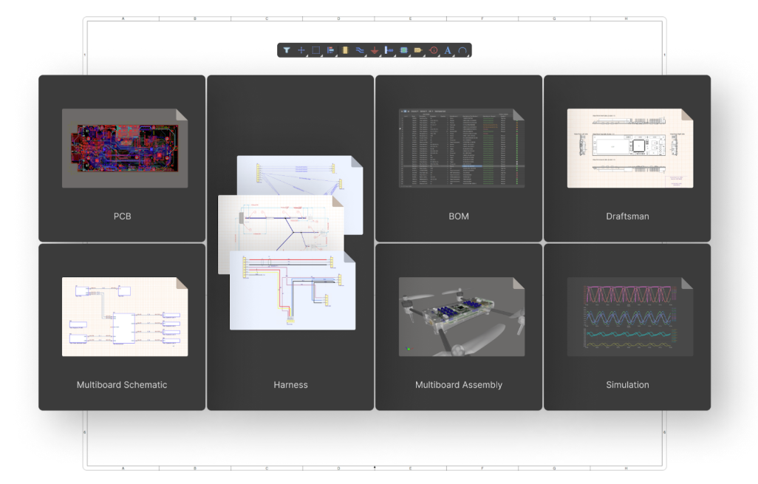The image size is (758, 484).
Task: Open the Simulation tile
Action: point(627,327)
